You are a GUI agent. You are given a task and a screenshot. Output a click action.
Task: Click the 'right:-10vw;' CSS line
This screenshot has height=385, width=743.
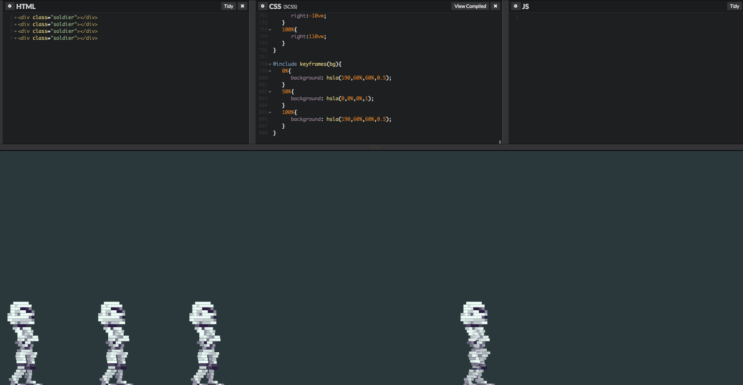tap(308, 16)
